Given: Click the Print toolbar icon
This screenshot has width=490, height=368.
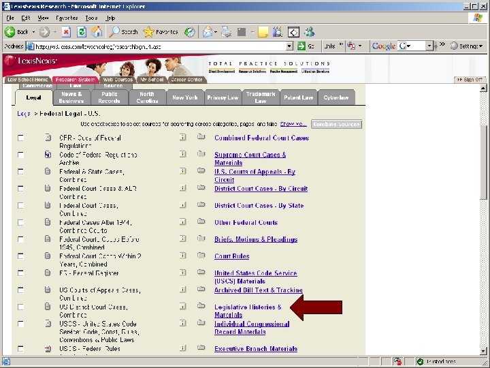Looking at the screenshot, I should 226,31.
